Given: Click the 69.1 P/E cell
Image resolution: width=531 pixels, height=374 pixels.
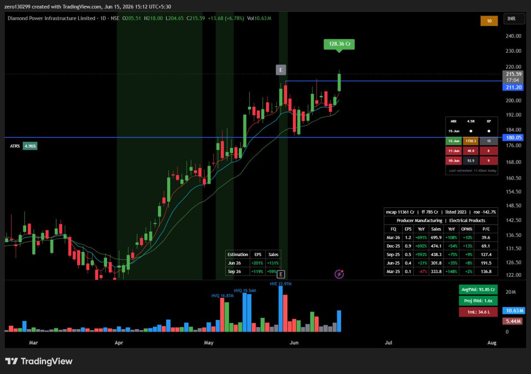Looking at the screenshot, I should pos(485,246).
